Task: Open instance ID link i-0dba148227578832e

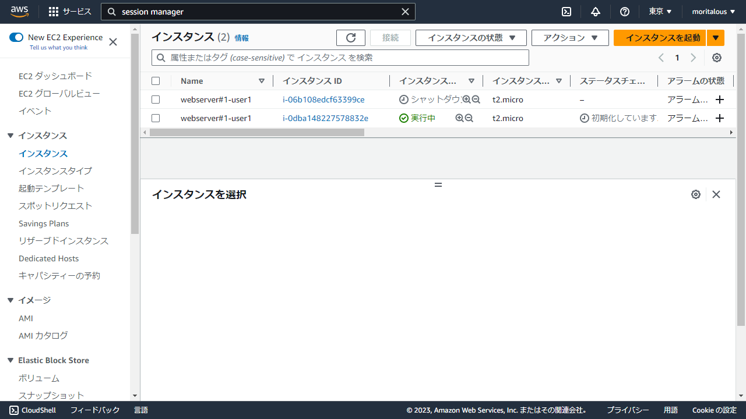Action: (325, 118)
